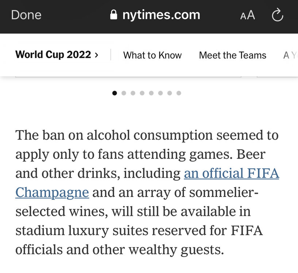Tap the Done button

pos(26,15)
